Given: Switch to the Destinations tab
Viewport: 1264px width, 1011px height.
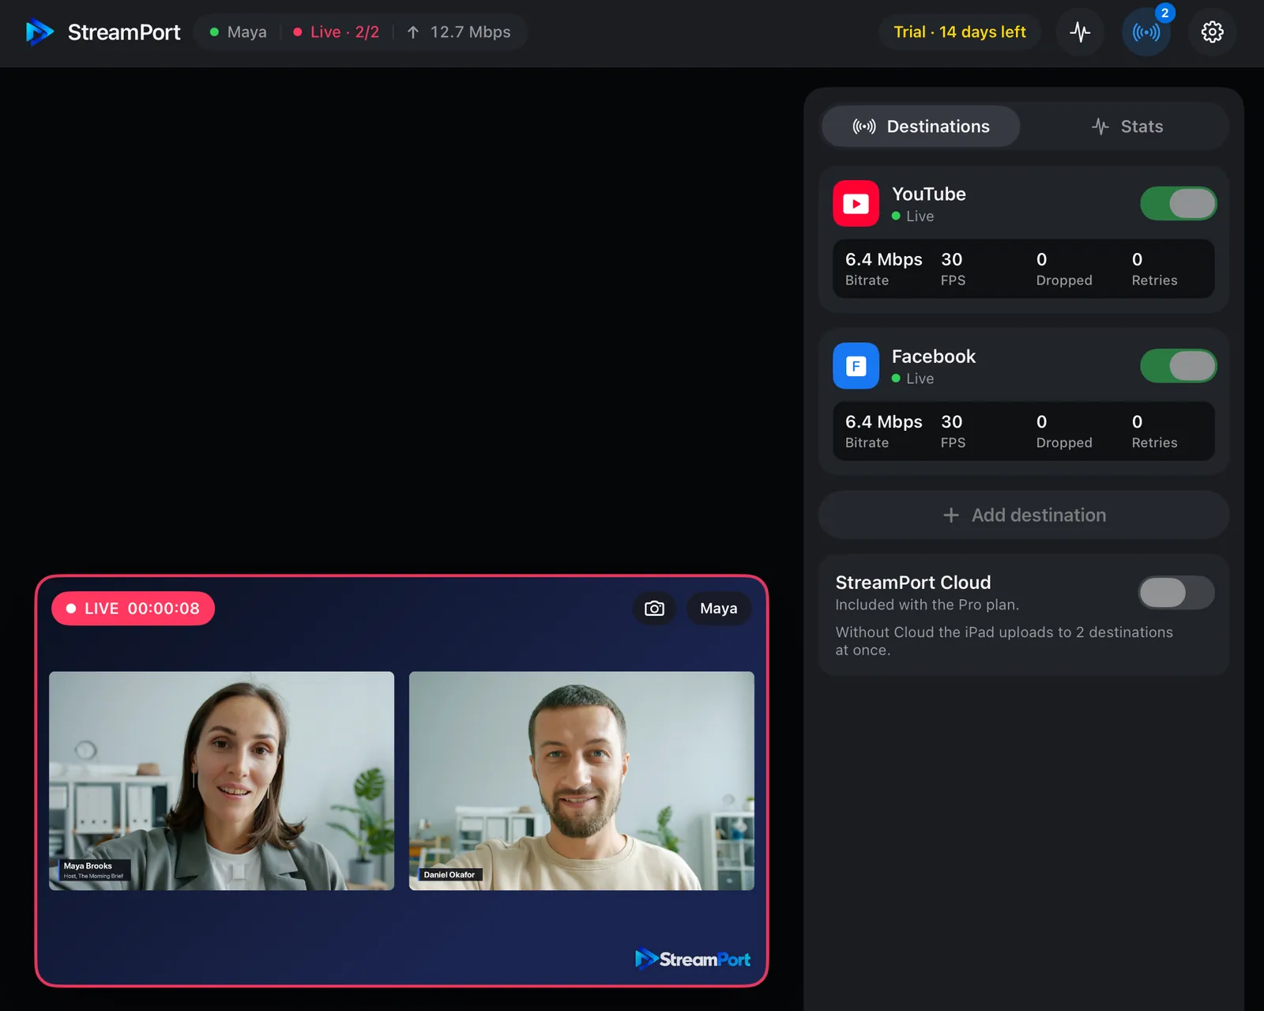Looking at the screenshot, I should click(921, 126).
